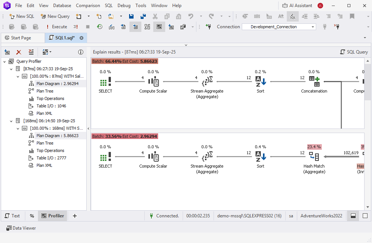Open Plan Tree of the first session
This screenshot has height=243, width=372.
coord(45,91)
